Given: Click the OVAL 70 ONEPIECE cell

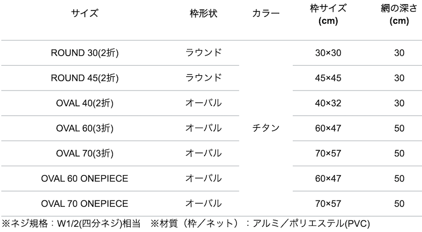Looking at the screenshot, I should click(84, 204).
